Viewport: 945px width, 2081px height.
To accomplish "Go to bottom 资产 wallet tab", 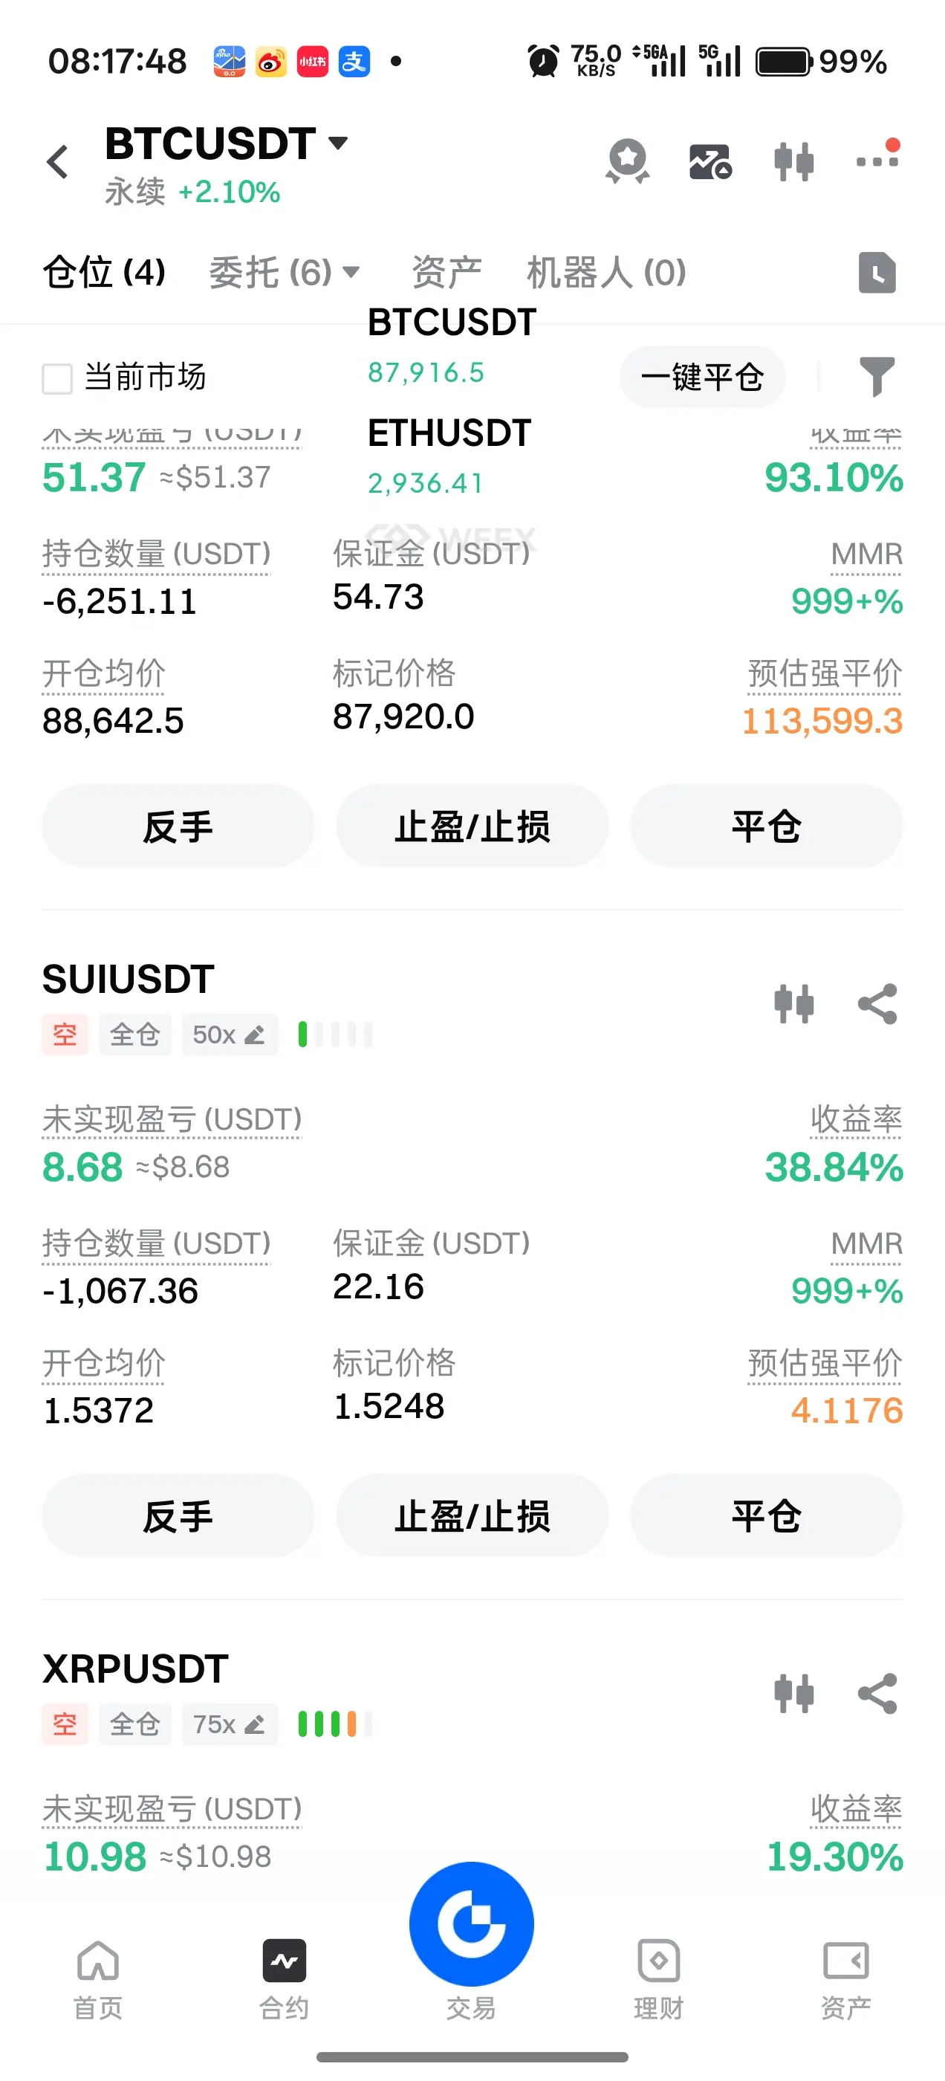I will tap(845, 1980).
